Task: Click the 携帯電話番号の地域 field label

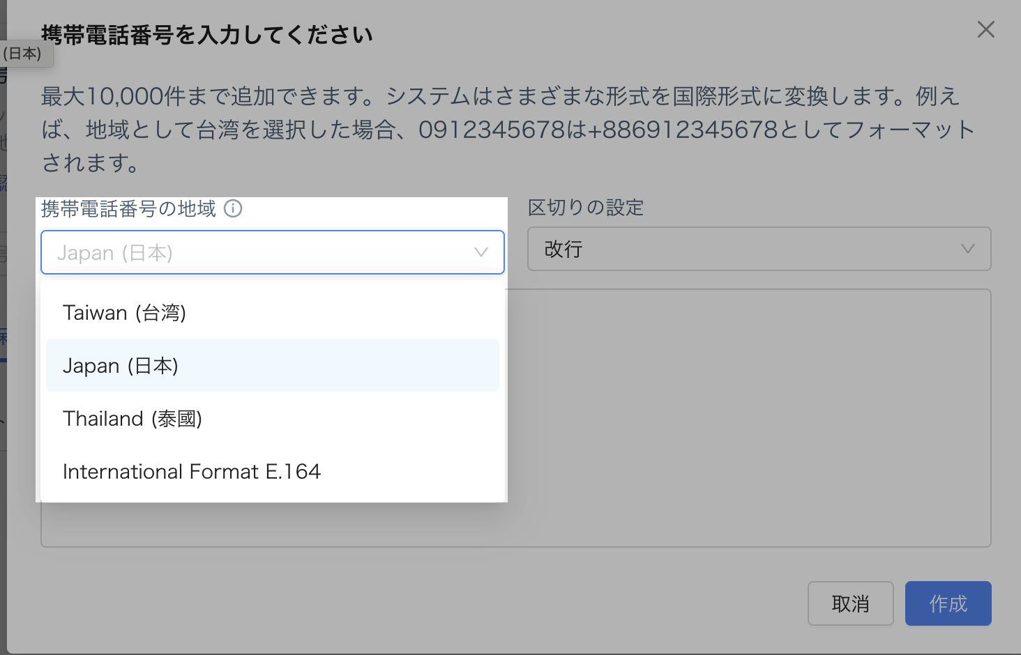Action: pyautogui.click(x=129, y=208)
